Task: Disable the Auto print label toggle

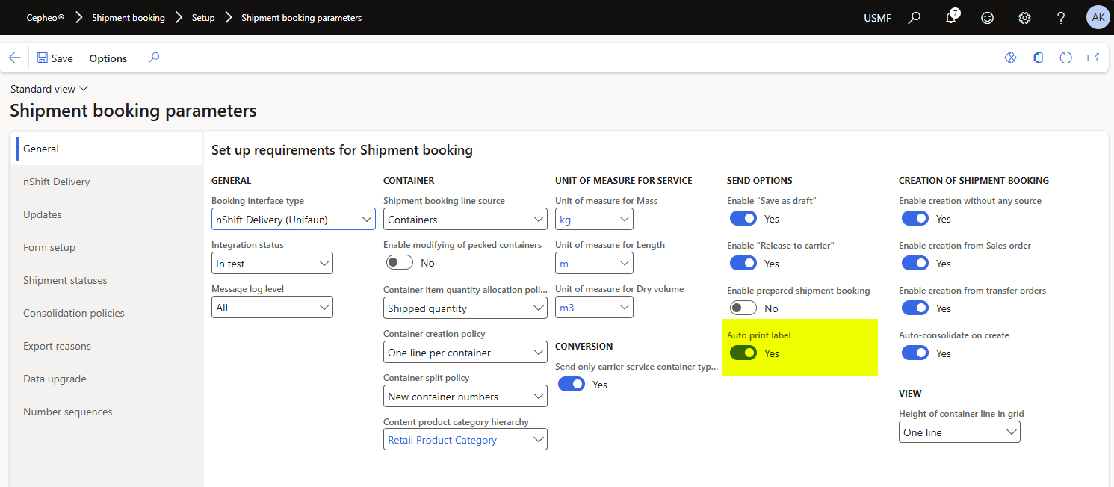Action: (x=743, y=353)
